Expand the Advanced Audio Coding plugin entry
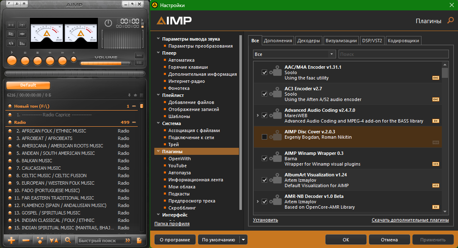This screenshot has width=458, height=248. pyautogui.click(x=258, y=116)
